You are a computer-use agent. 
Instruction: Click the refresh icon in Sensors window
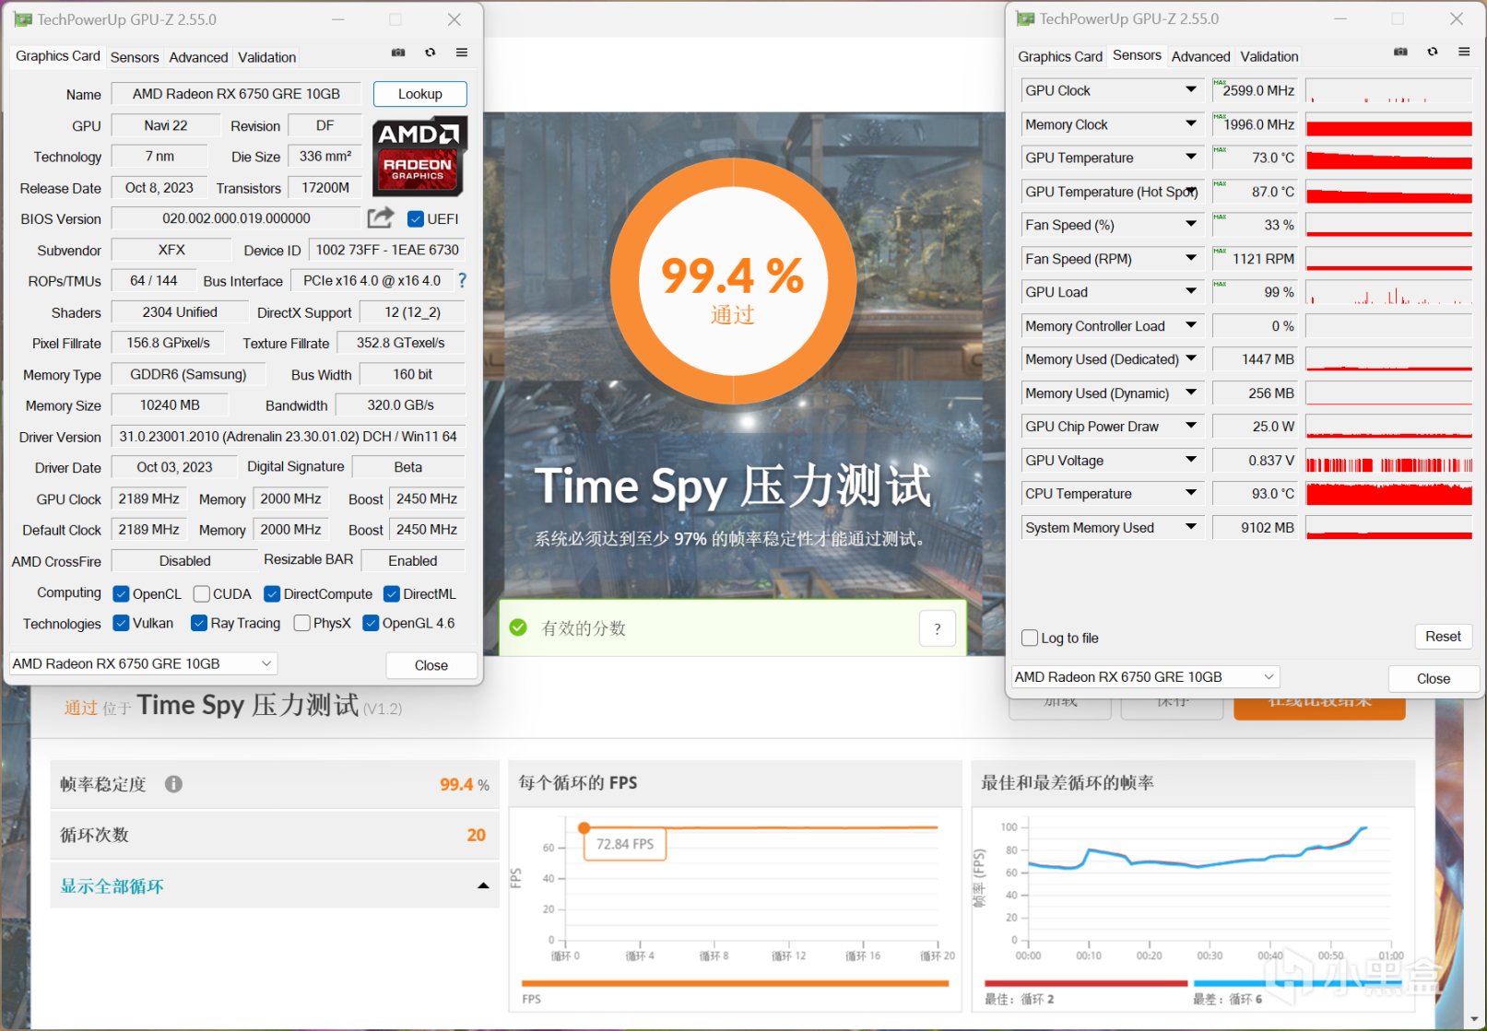1433,52
